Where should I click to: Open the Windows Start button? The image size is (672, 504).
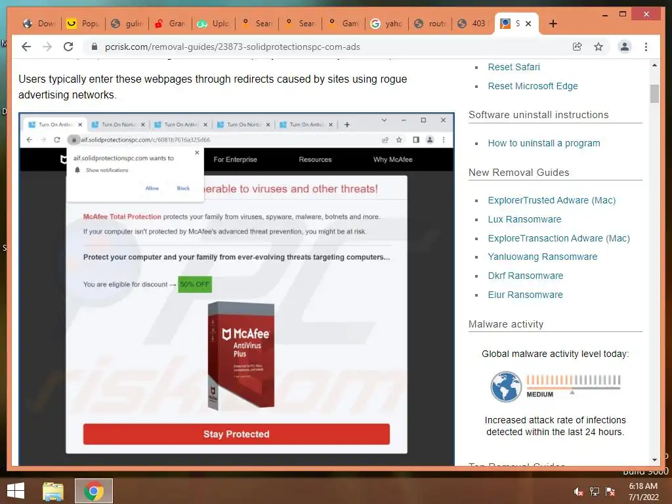tap(16, 491)
